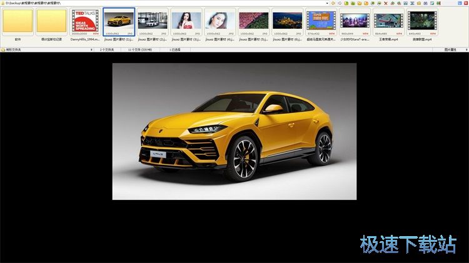Click the yellow briefcase toolbar icon
The width and height of the screenshot is (469, 263).
419,3
